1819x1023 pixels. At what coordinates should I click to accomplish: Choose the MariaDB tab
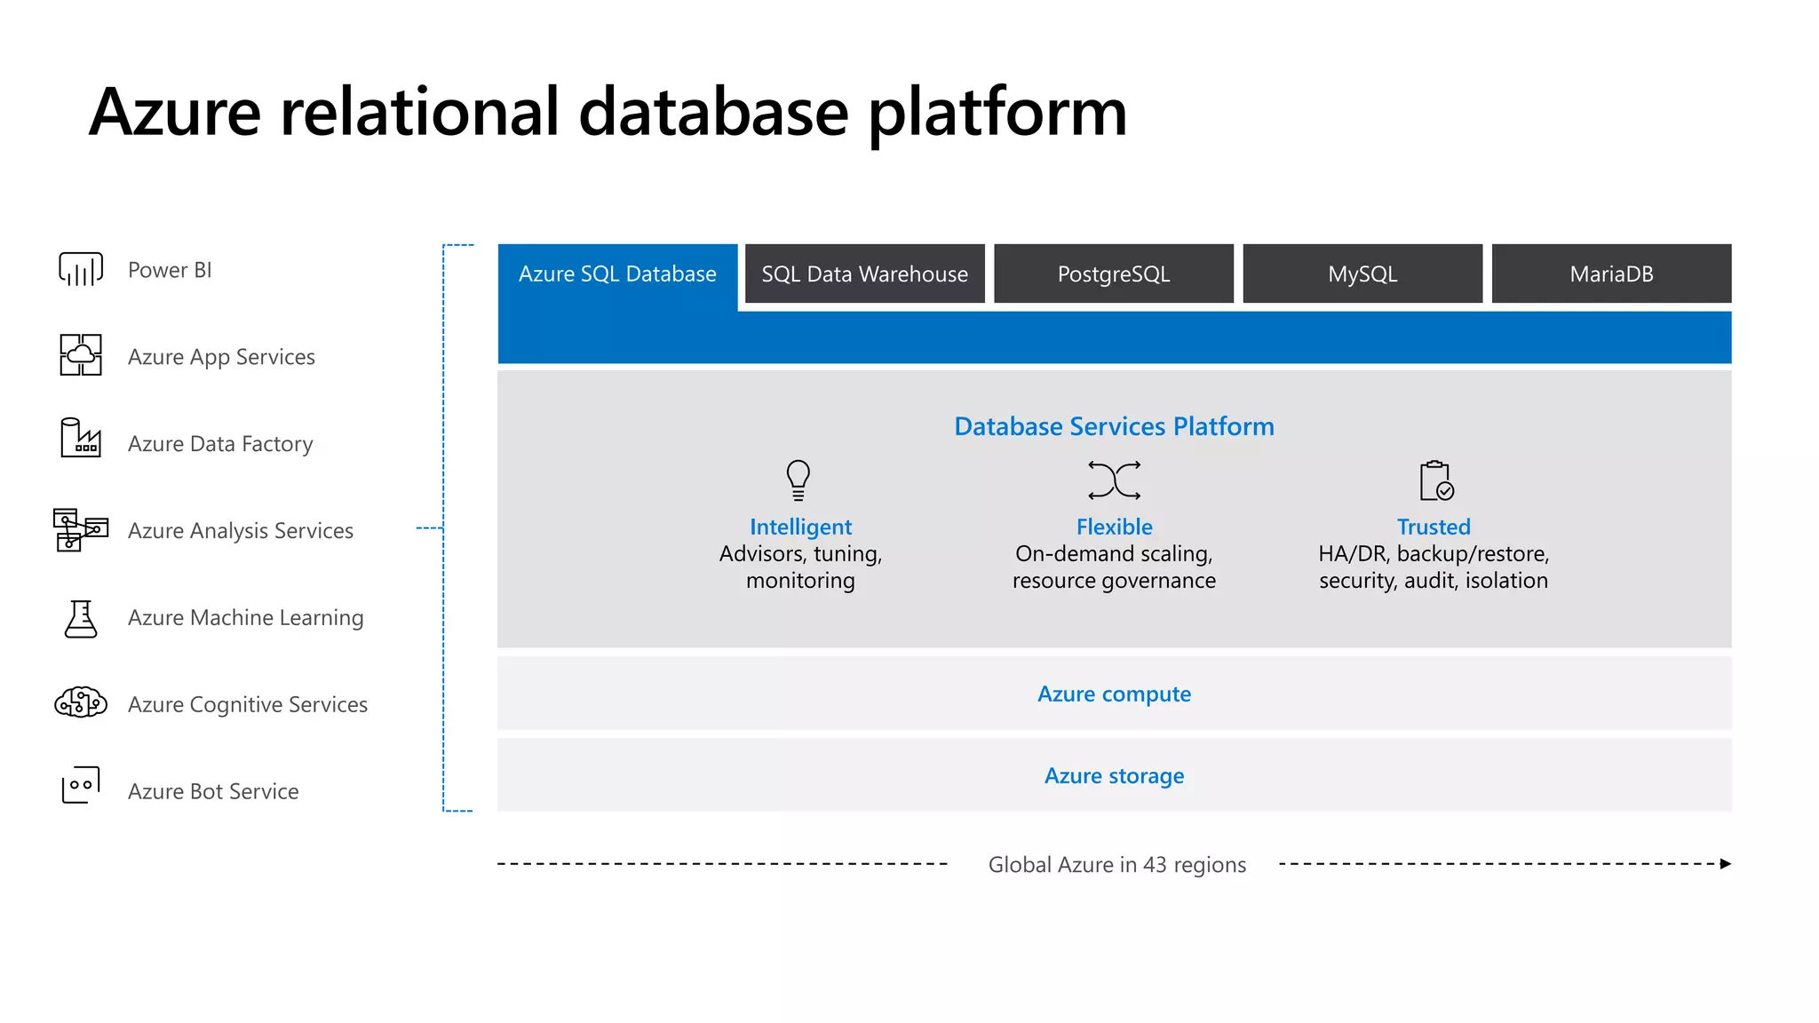(1612, 274)
